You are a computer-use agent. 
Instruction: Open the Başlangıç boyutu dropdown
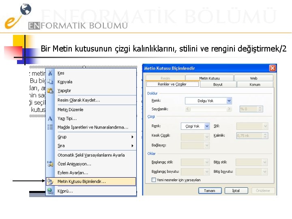coord(195,172)
